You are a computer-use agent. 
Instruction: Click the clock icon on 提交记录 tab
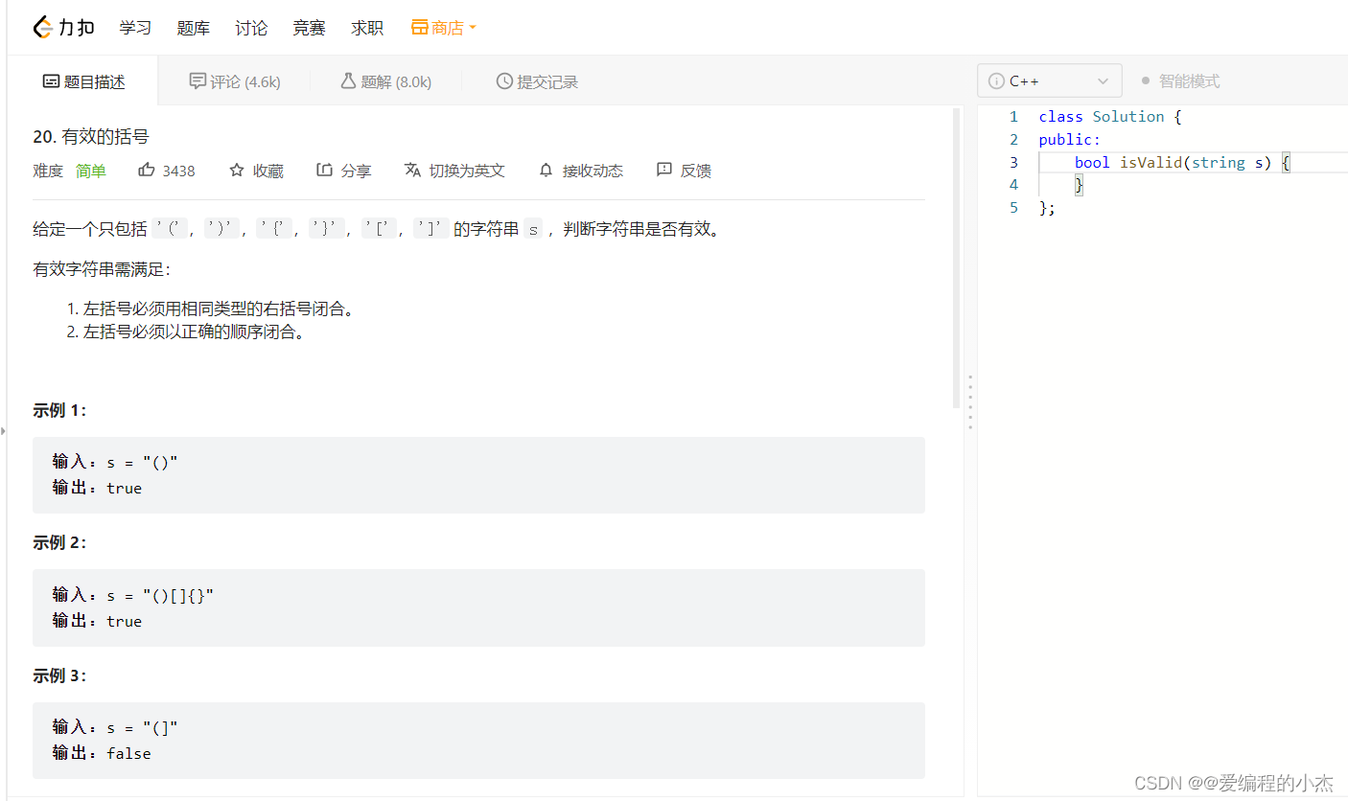(x=504, y=81)
